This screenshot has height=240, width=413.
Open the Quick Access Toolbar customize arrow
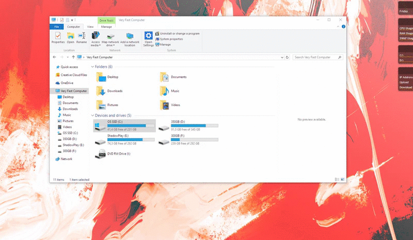pyautogui.click(x=72, y=20)
